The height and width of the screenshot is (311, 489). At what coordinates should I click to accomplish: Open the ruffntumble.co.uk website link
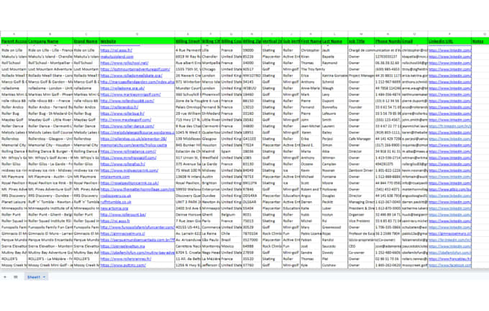click(x=116, y=202)
